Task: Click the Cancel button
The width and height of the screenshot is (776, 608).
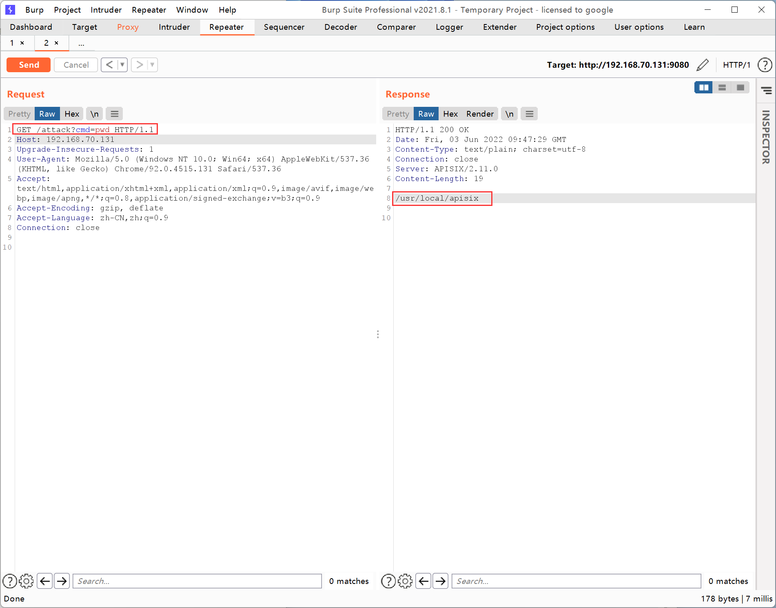Action: click(76, 65)
